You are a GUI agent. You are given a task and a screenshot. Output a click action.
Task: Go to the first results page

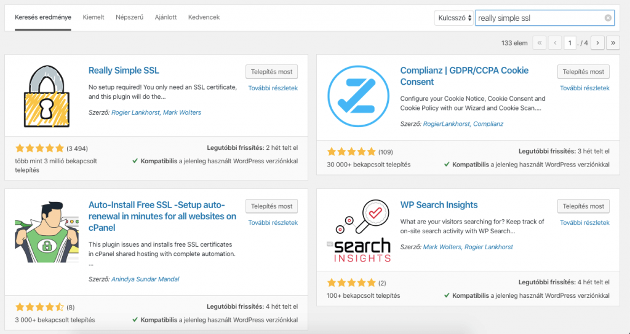tap(539, 42)
